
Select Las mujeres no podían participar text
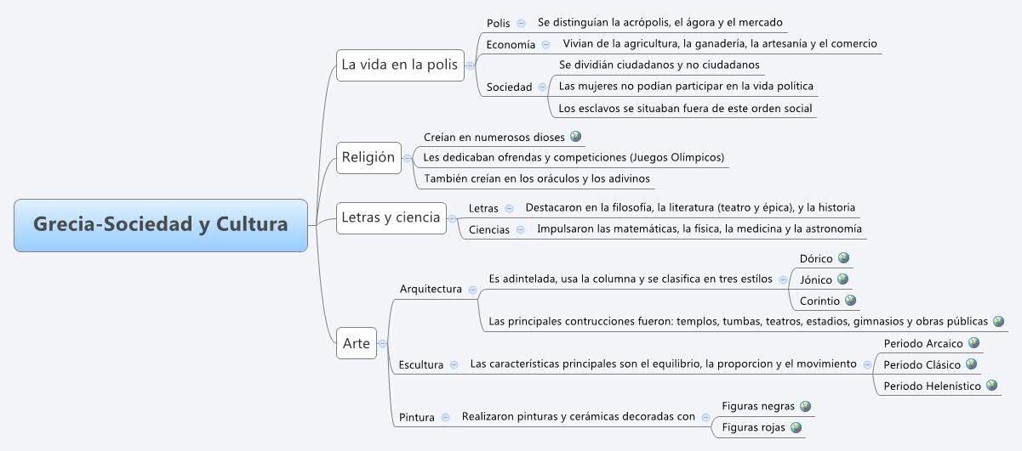click(x=686, y=86)
